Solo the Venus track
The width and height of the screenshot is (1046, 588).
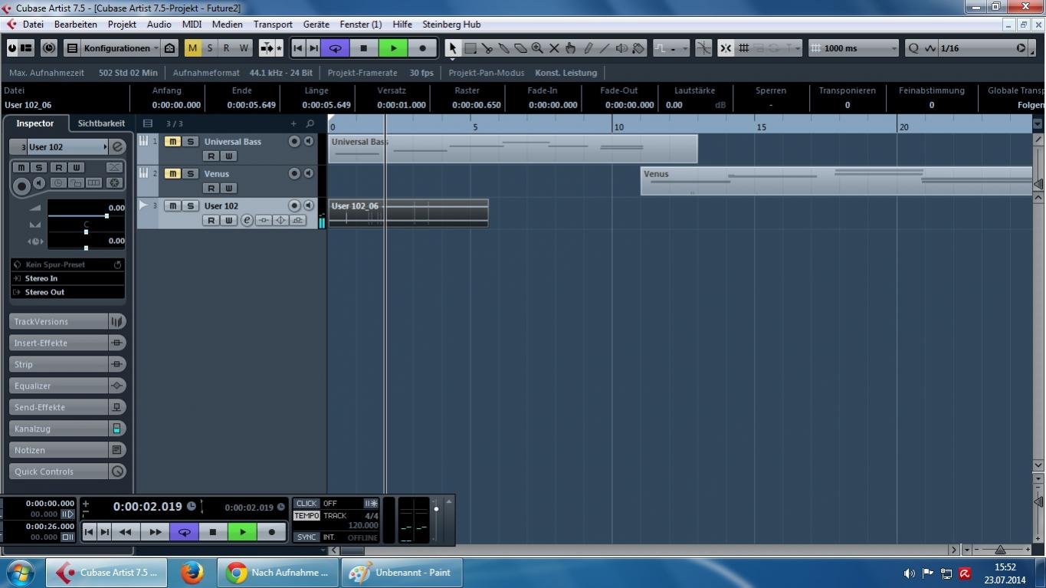190,174
